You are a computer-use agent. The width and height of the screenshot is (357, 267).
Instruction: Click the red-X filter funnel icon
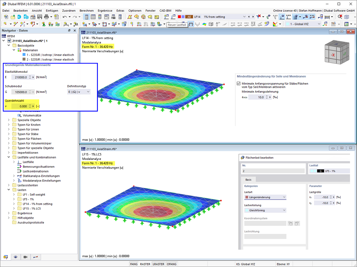(259, 17)
